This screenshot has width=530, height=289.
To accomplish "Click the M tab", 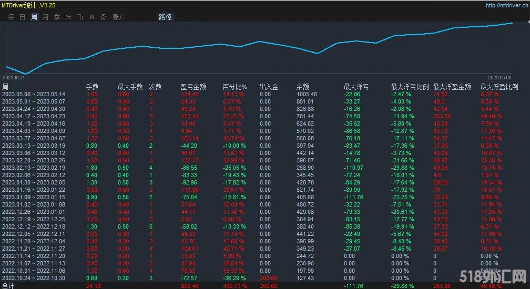I will coord(92,17).
